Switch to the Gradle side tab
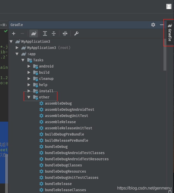The image size is (174, 193). tap(170, 32)
